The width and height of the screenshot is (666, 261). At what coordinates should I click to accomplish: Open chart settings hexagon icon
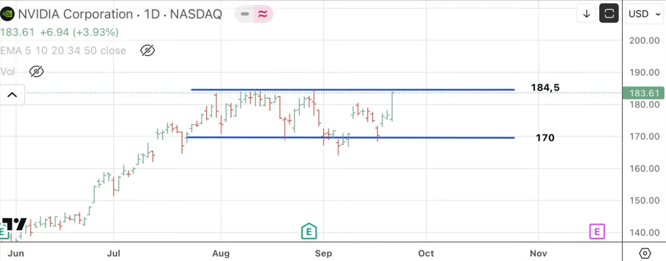click(x=644, y=253)
